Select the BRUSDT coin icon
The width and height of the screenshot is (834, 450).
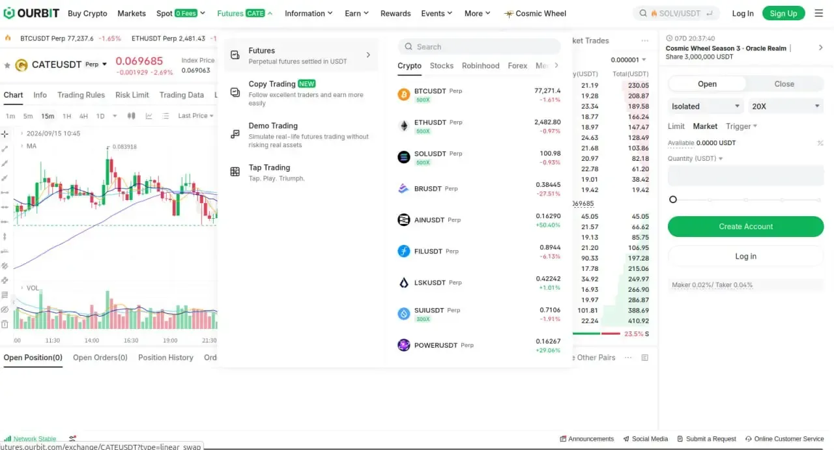(x=404, y=188)
